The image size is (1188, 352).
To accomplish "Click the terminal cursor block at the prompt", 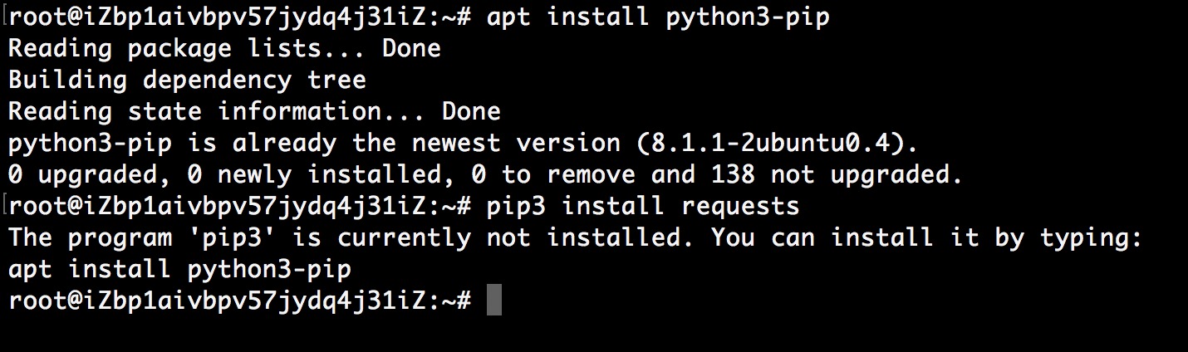I will 494,301.
